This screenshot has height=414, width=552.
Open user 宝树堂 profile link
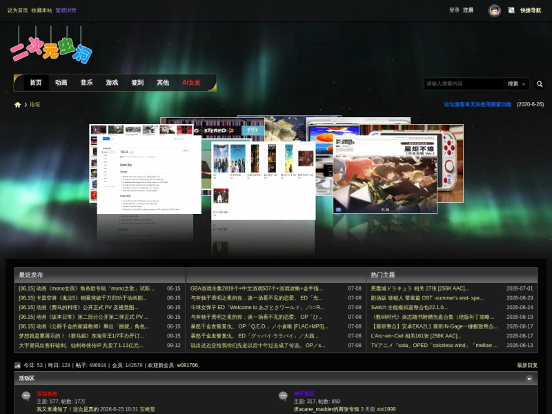[147, 409]
